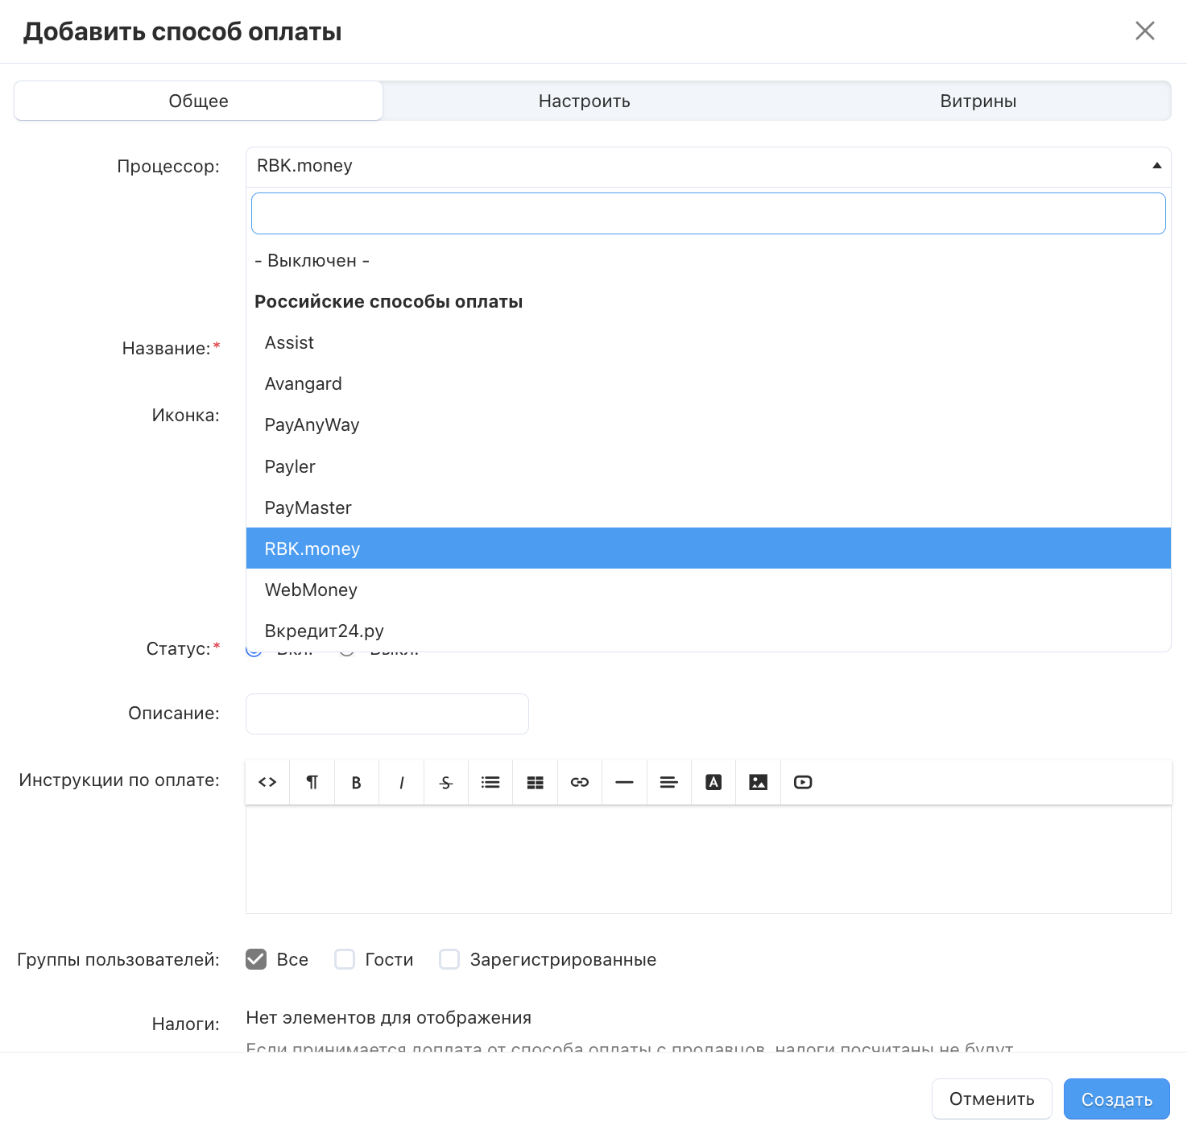Viewport: 1187px width, 1142px height.
Task: Select WebMoney from the processor list
Action: point(311,590)
